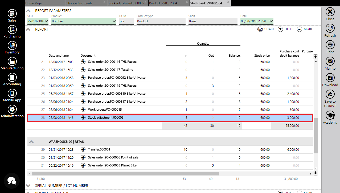
Task: Click the Refresh icon
Action: pyautogui.click(x=330, y=28)
